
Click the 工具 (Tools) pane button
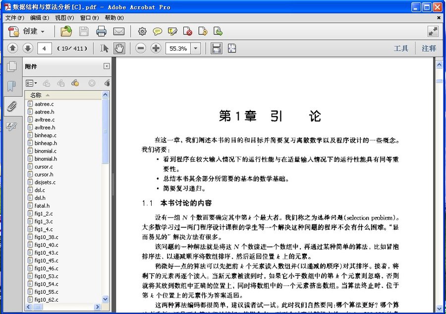tap(400, 48)
